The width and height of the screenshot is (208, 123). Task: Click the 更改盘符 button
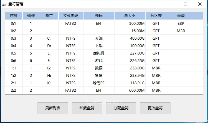[155, 108]
